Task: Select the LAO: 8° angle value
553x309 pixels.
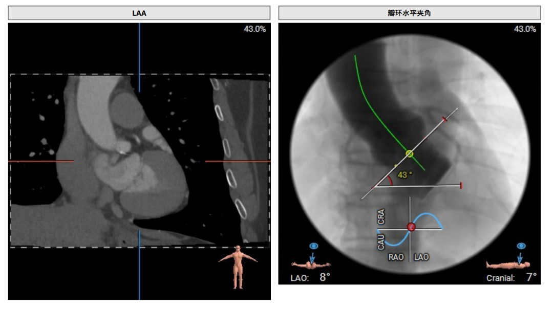Action: pyautogui.click(x=310, y=278)
